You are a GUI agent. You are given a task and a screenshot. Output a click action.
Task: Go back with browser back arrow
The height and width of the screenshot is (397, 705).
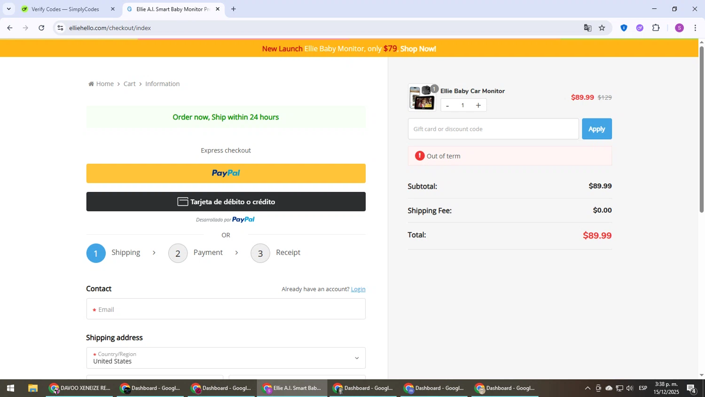(9, 28)
